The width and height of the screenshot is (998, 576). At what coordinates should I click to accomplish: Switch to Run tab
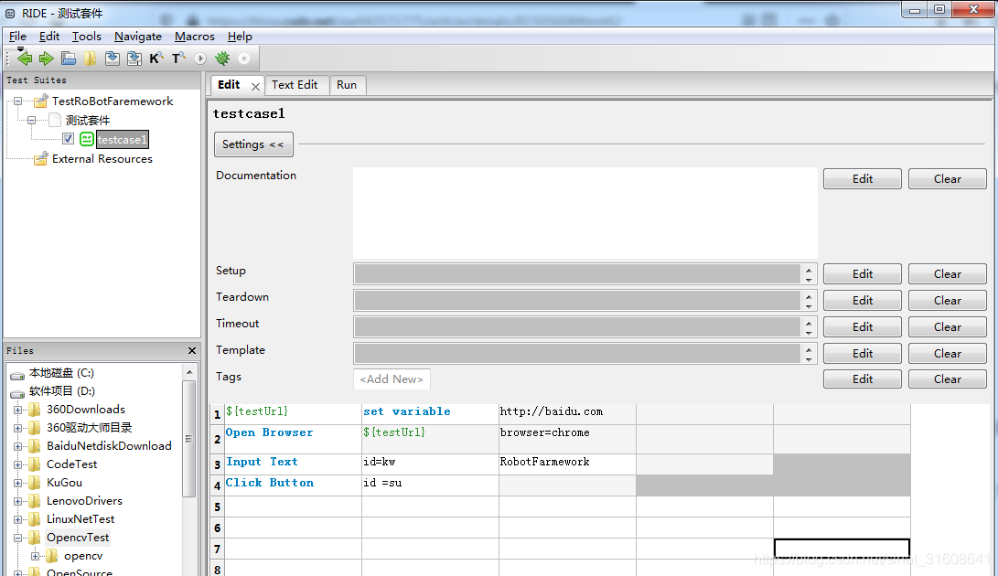pos(347,85)
